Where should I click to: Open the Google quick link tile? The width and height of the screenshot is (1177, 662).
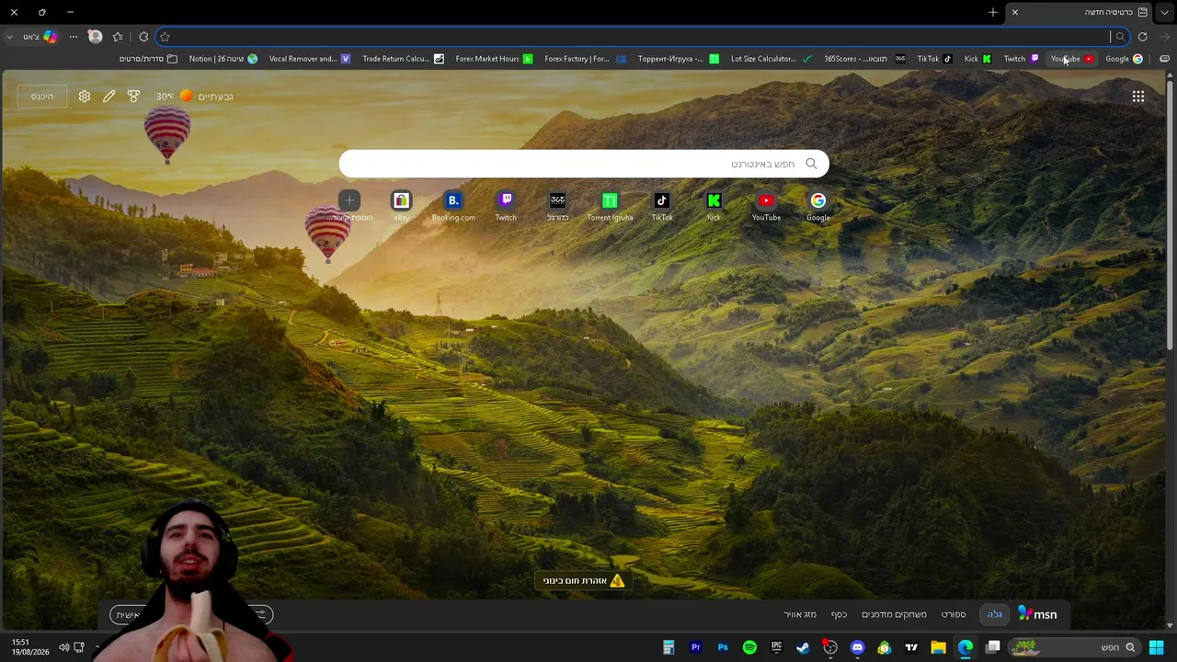point(817,207)
